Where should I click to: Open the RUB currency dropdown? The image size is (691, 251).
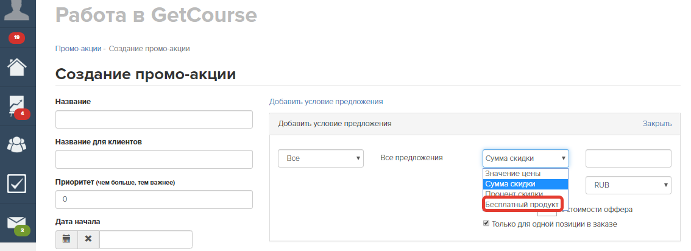click(628, 185)
